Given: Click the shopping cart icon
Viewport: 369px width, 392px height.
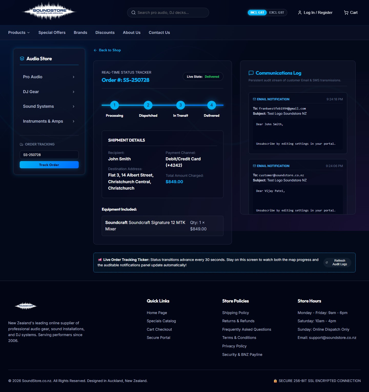Looking at the screenshot, I should pos(346,13).
